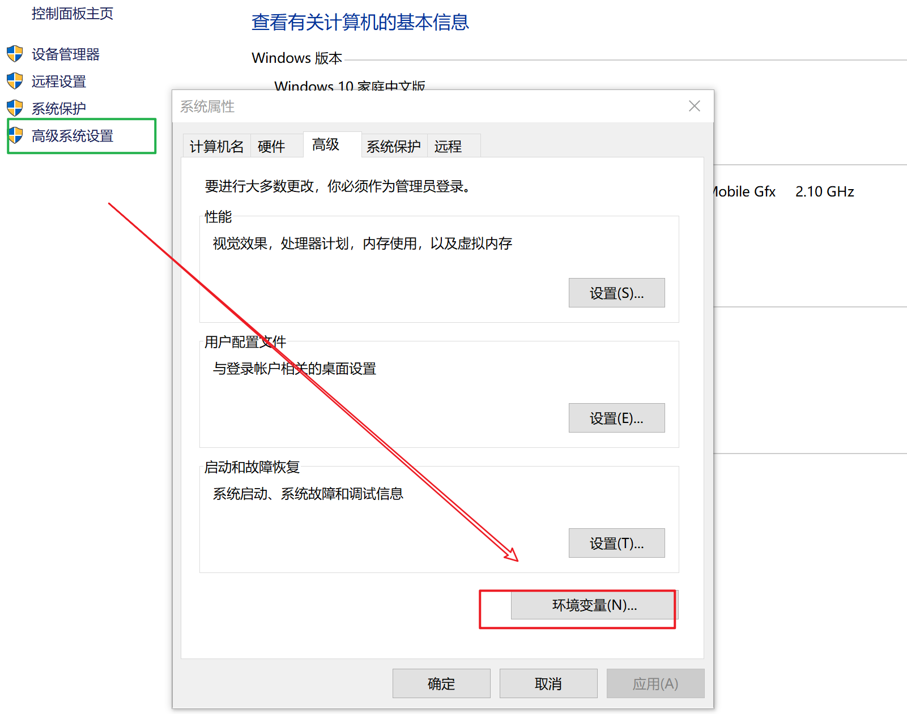Screen dimensions: 907x714
Task: Open the 系统保护 tab
Action: pyautogui.click(x=394, y=146)
